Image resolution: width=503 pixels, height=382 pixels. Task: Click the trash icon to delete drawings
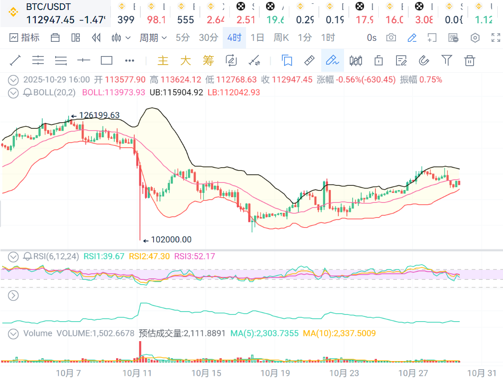470,60
